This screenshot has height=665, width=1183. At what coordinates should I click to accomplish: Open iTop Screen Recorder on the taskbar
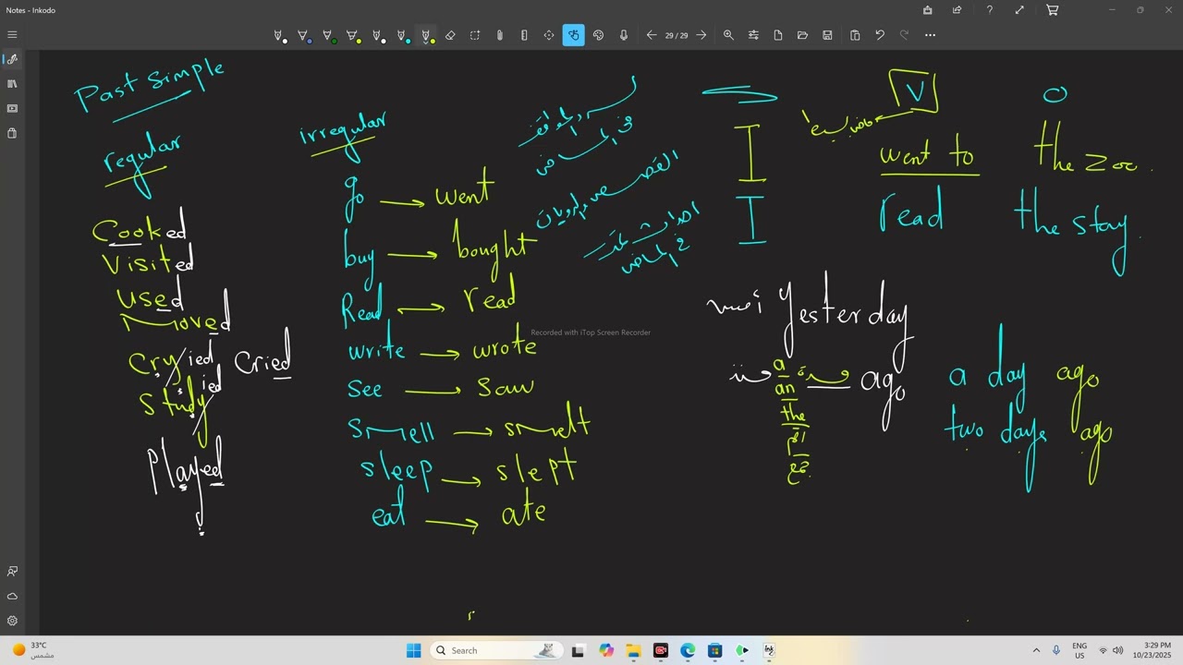tap(660, 650)
